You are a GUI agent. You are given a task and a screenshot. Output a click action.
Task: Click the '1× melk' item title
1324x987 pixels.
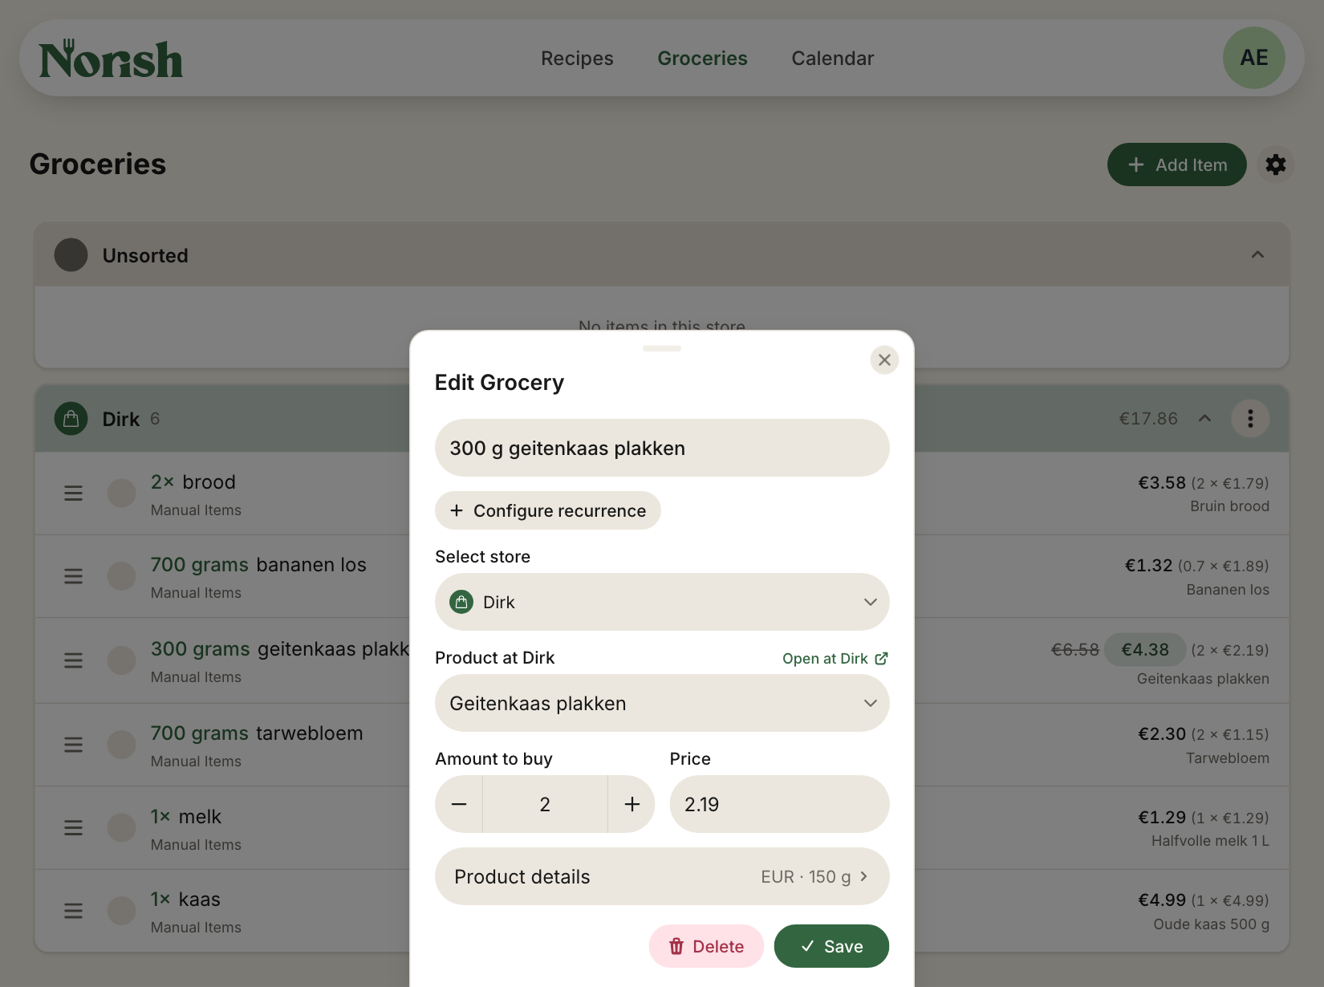click(x=186, y=817)
